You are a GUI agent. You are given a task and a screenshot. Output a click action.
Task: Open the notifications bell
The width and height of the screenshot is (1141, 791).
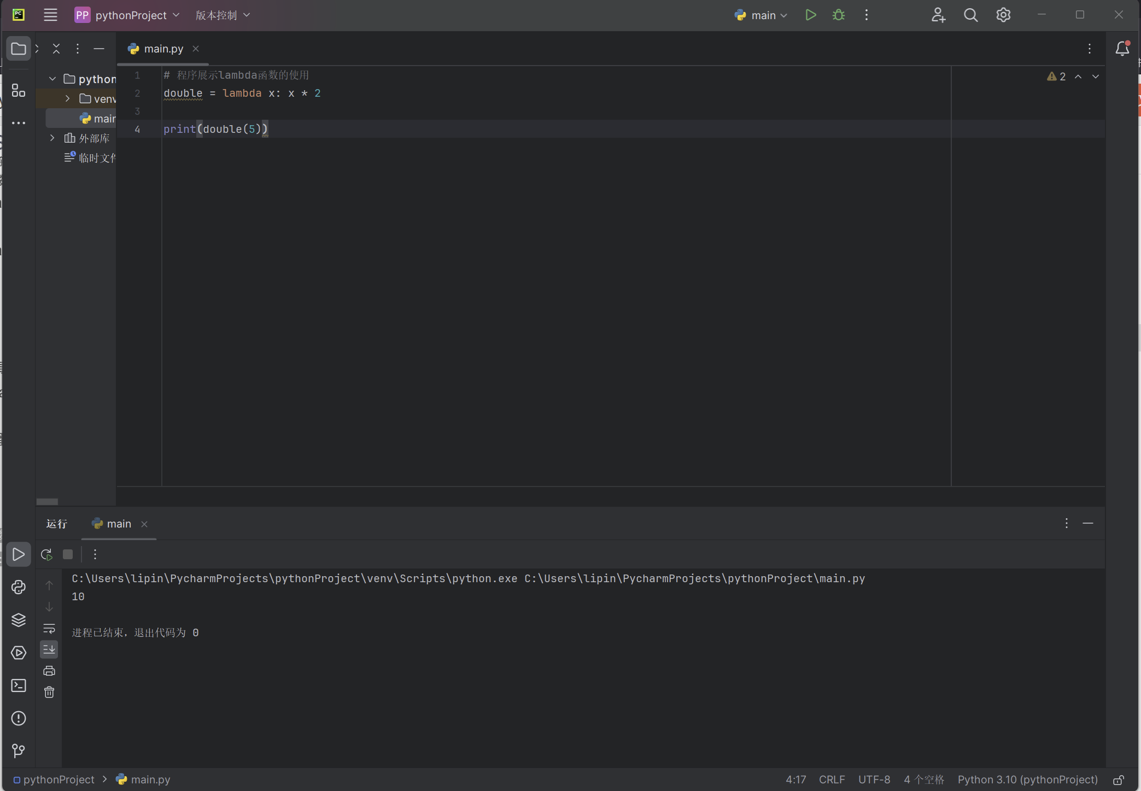pyautogui.click(x=1122, y=49)
